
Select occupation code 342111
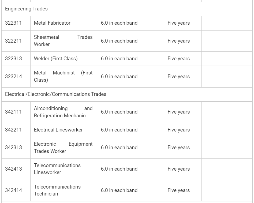click(x=13, y=112)
